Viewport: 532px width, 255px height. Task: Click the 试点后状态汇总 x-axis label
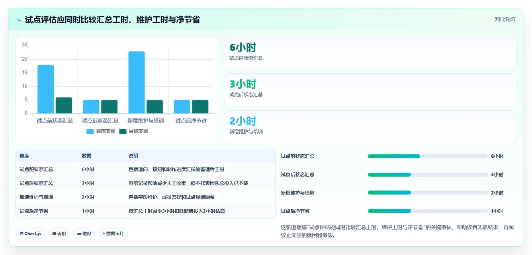tap(100, 121)
